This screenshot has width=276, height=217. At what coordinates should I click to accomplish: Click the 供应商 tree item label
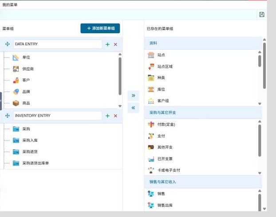28,69
